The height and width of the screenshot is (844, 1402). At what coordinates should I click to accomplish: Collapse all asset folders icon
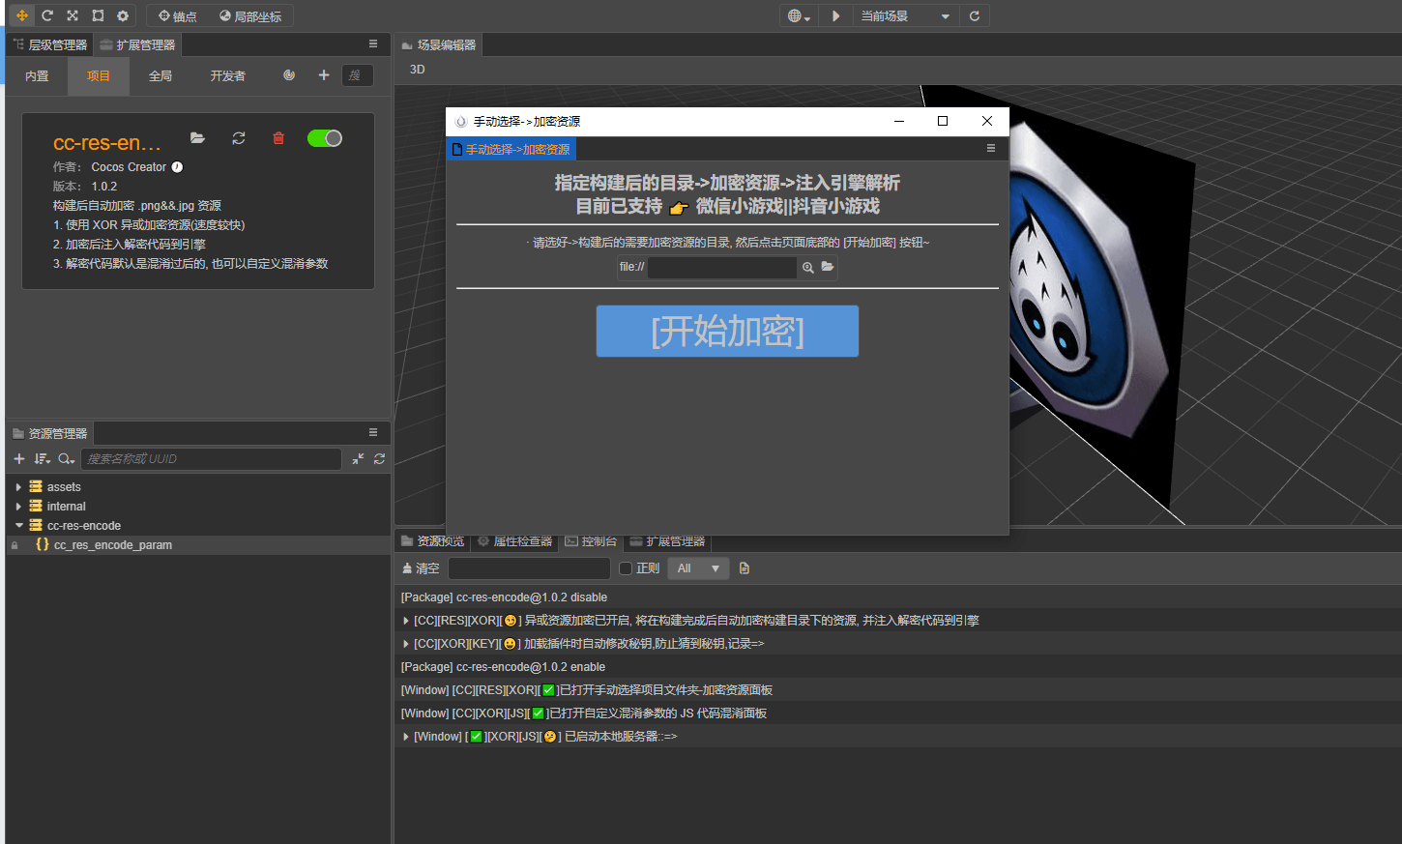358,459
